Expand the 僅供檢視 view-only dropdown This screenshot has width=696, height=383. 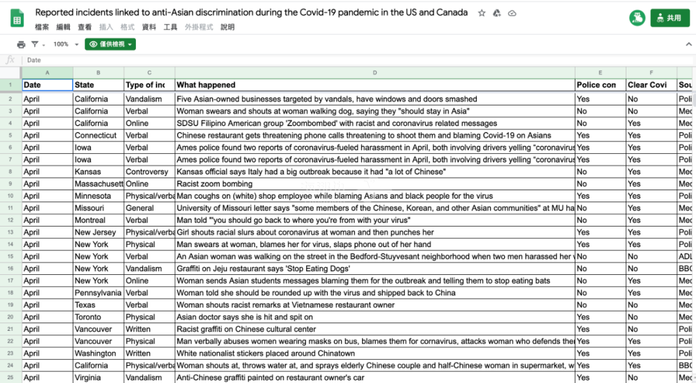pos(111,44)
